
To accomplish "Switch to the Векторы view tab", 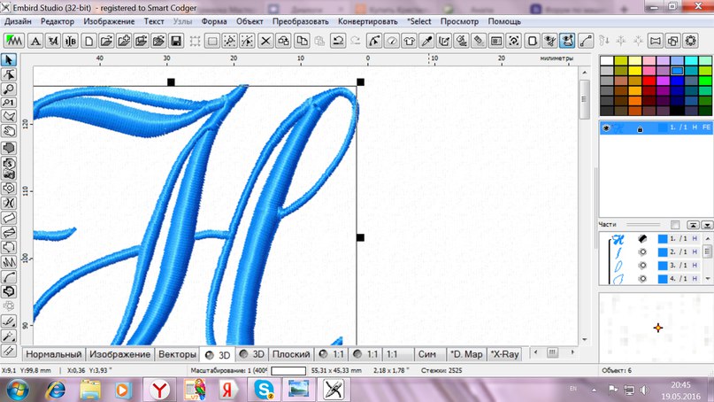I will (178, 354).
